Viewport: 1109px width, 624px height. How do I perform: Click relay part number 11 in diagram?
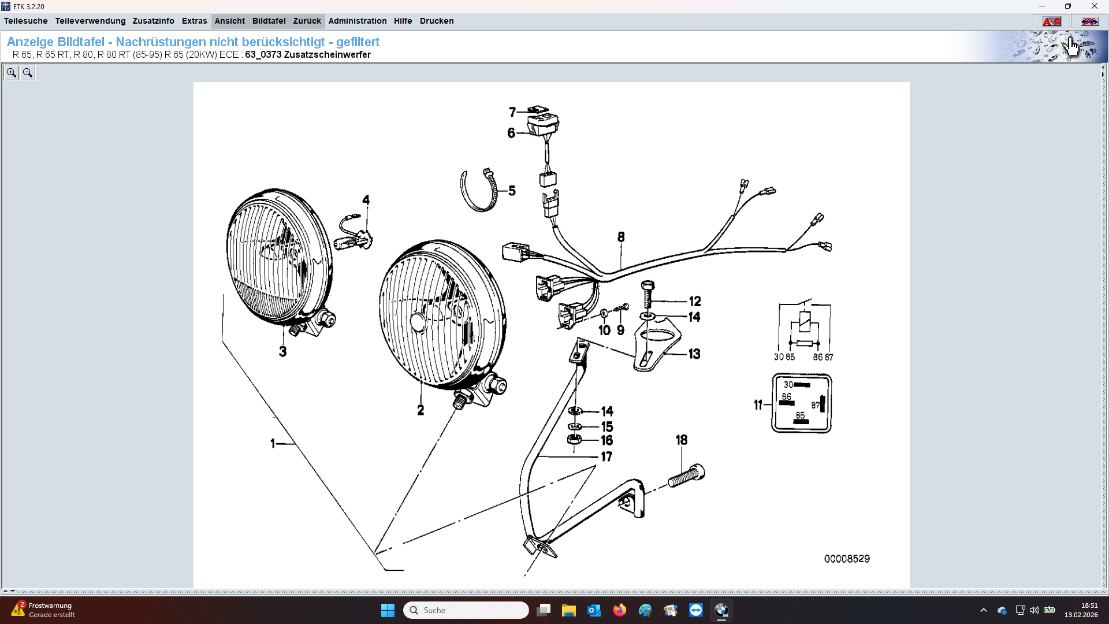pos(757,405)
